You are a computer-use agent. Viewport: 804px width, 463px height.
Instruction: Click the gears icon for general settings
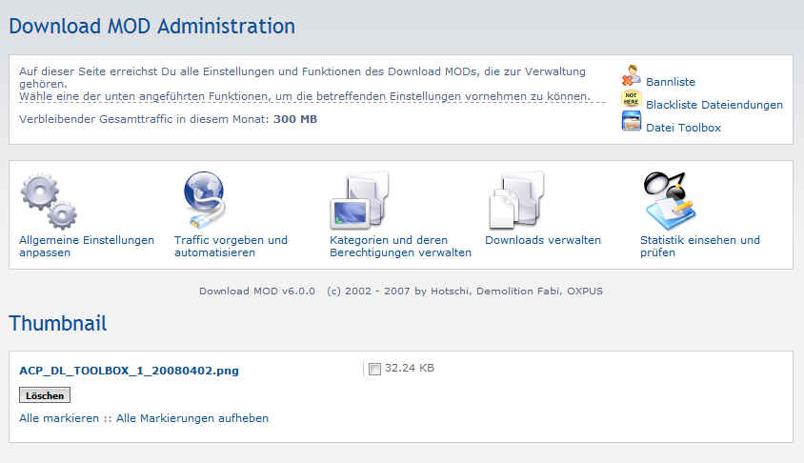49,200
